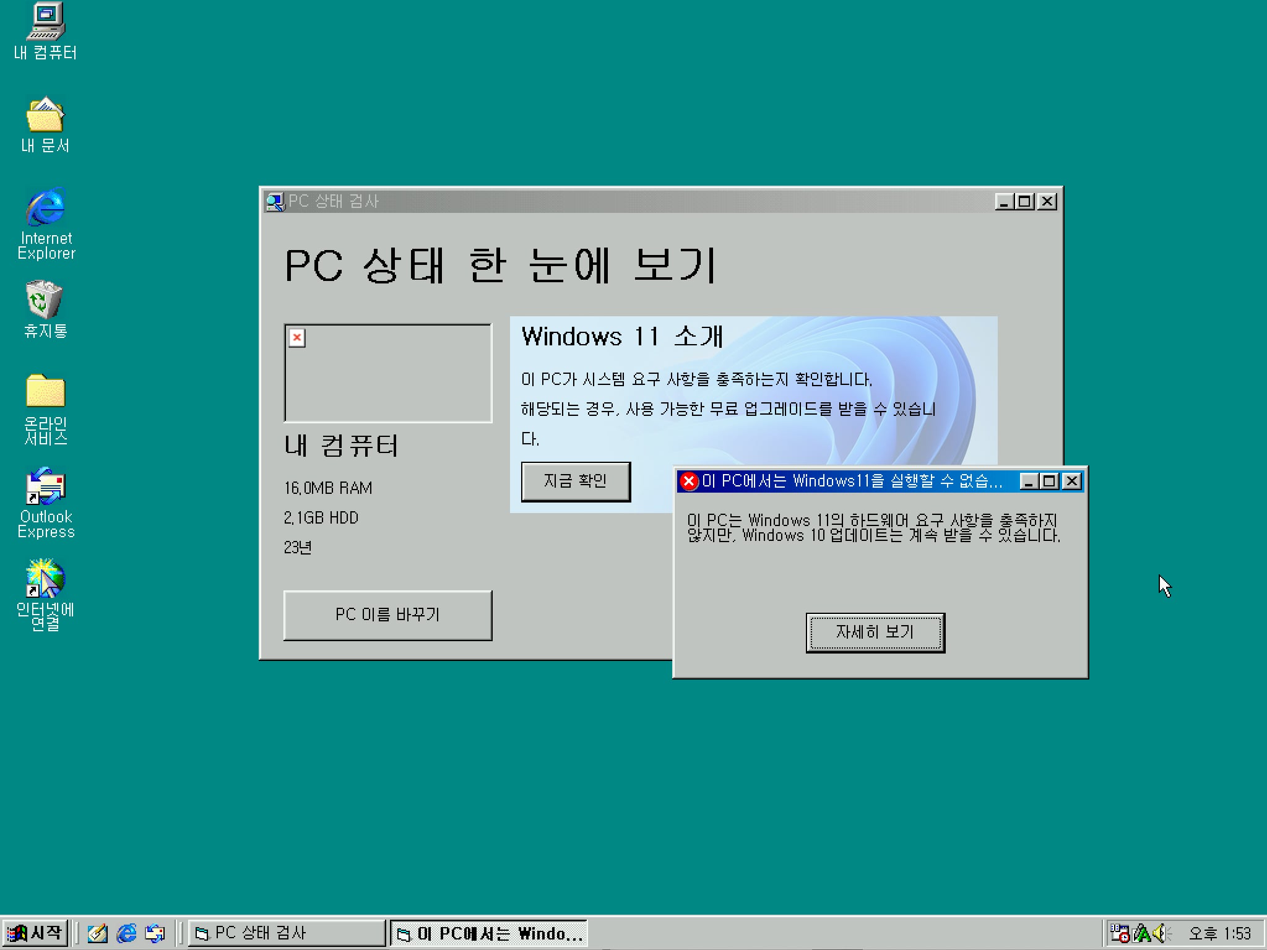The image size is (1267, 950).
Task: Show desktop via quick launch icon
Action: pyautogui.click(x=97, y=933)
